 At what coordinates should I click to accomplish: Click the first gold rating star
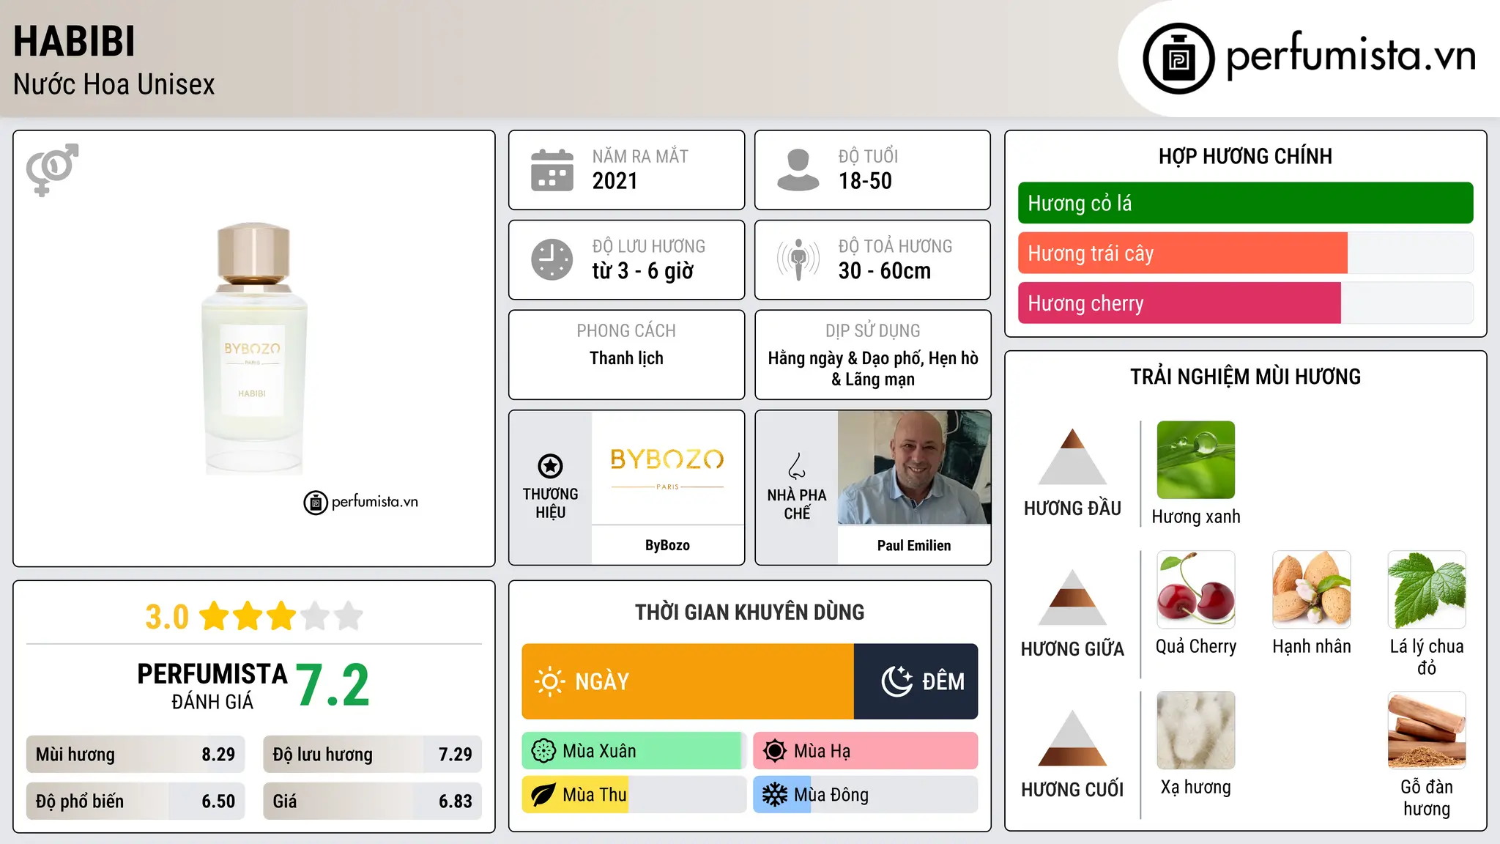[215, 616]
